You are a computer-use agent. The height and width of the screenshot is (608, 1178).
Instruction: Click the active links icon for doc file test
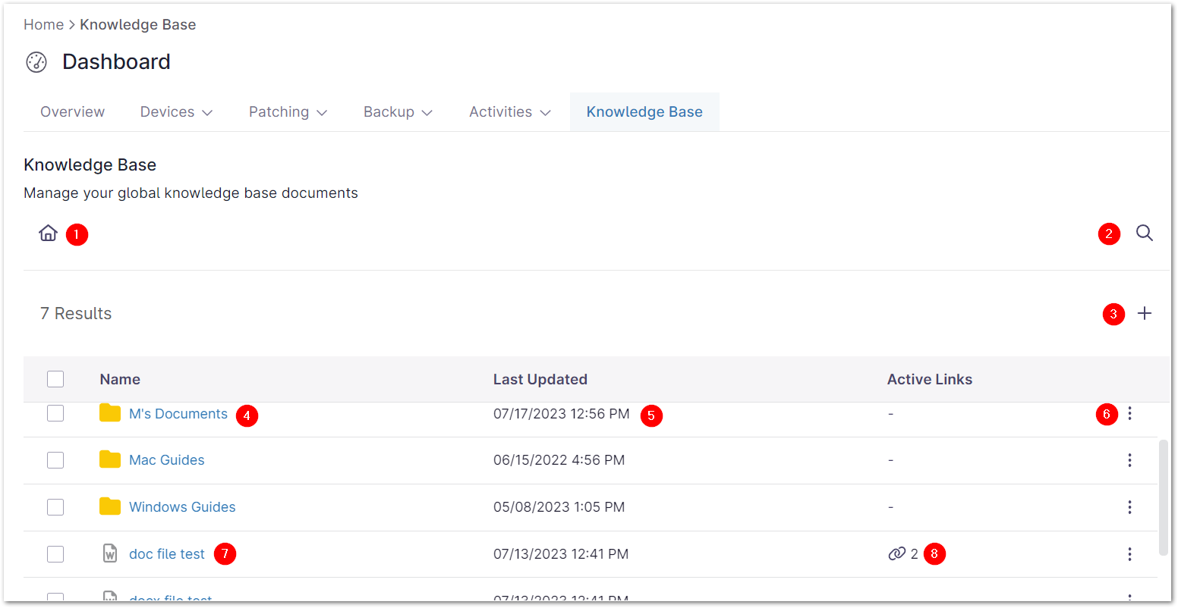pyautogui.click(x=896, y=554)
